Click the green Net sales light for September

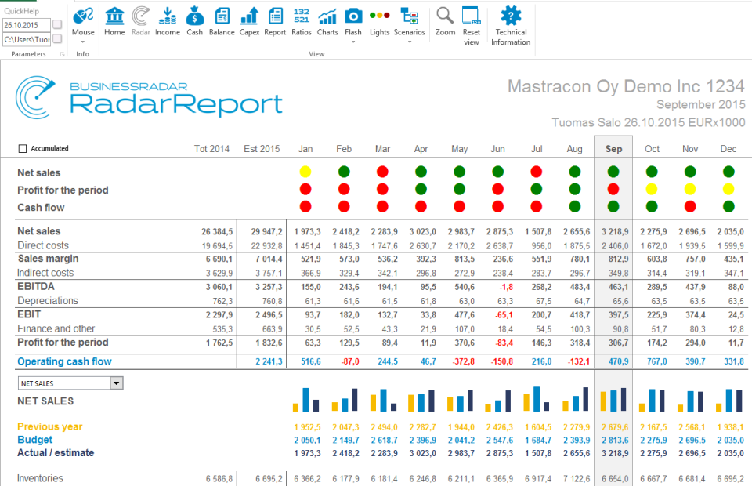coord(613,172)
